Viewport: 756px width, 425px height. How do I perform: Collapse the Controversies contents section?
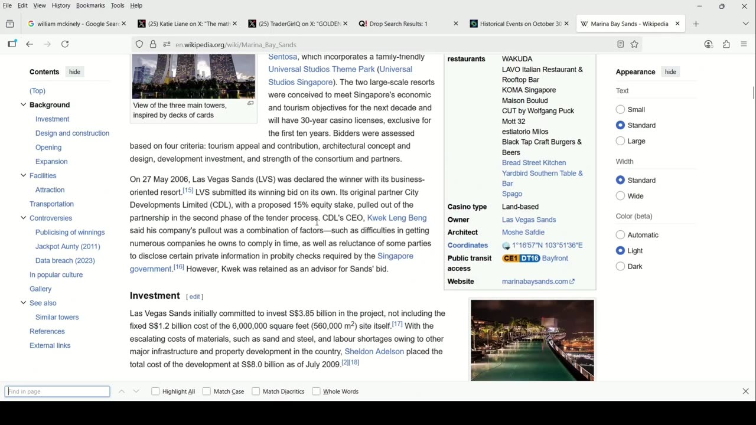tap(24, 218)
